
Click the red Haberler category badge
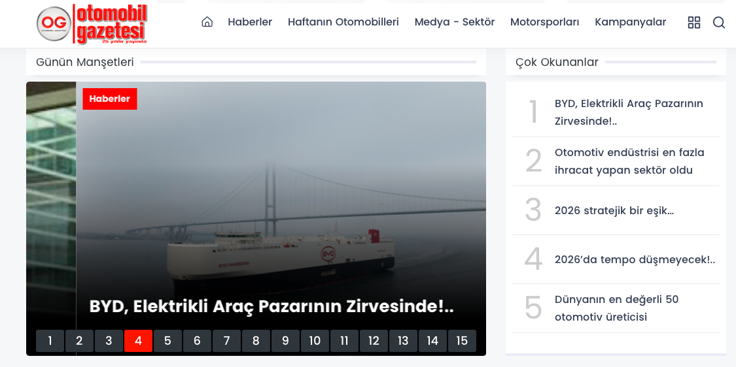pos(110,99)
